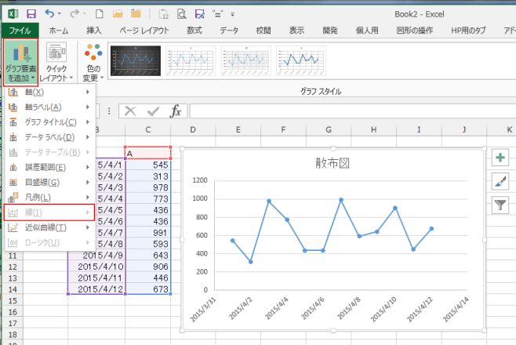Screen dimensions: 516x345
Task: Click the green plus Chart Elements button
Action: (x=500, y=158)
